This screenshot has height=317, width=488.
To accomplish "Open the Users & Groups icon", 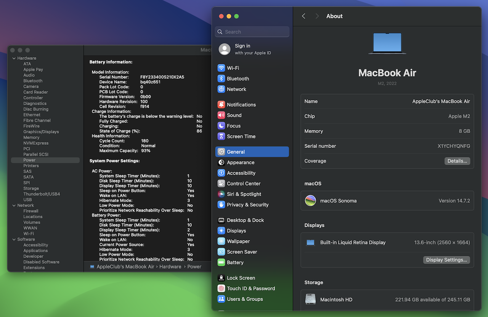I will click(x=221, y=299).
